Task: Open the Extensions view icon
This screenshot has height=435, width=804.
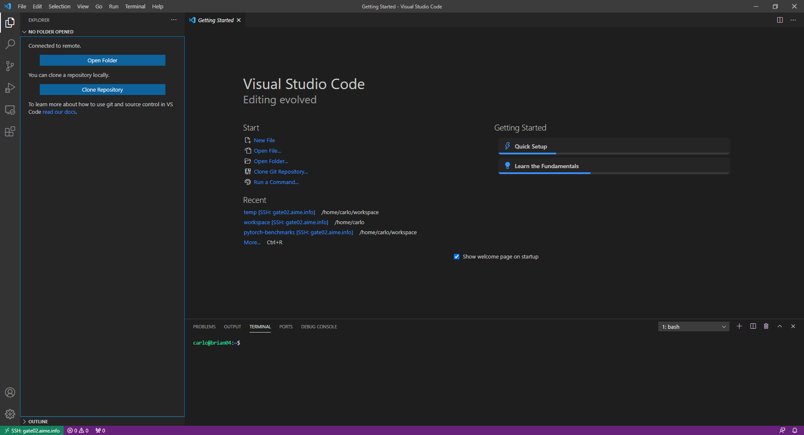Action: tap(10, 131)
